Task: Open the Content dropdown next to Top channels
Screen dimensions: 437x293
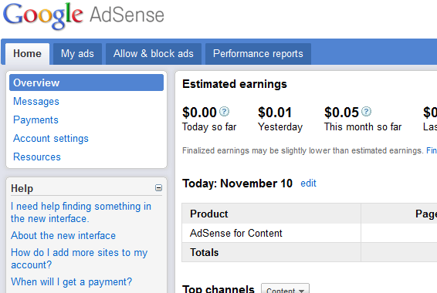Action: click(x=285, y=289)
